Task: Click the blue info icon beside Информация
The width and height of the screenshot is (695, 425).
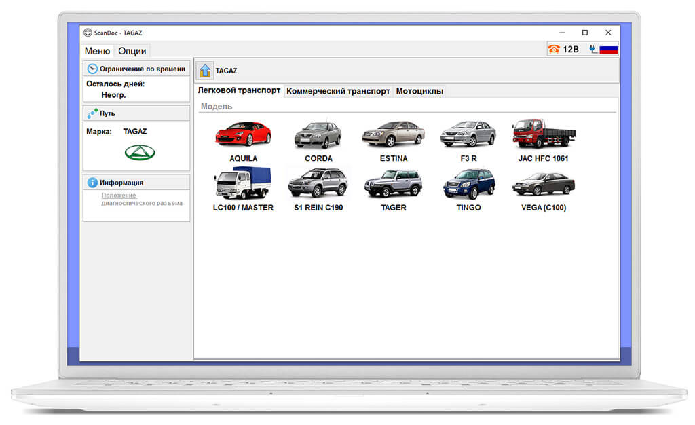Action: (x=92, y=182)
